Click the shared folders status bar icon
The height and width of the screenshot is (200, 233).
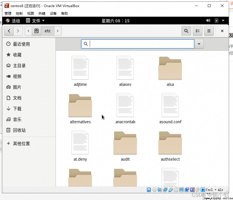[x=176, y=190]
